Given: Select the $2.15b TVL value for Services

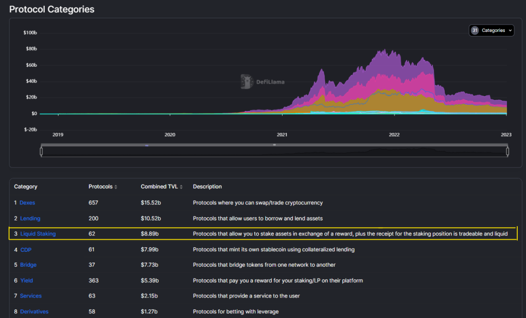Looking at the screenshot, I should [149, 296].
